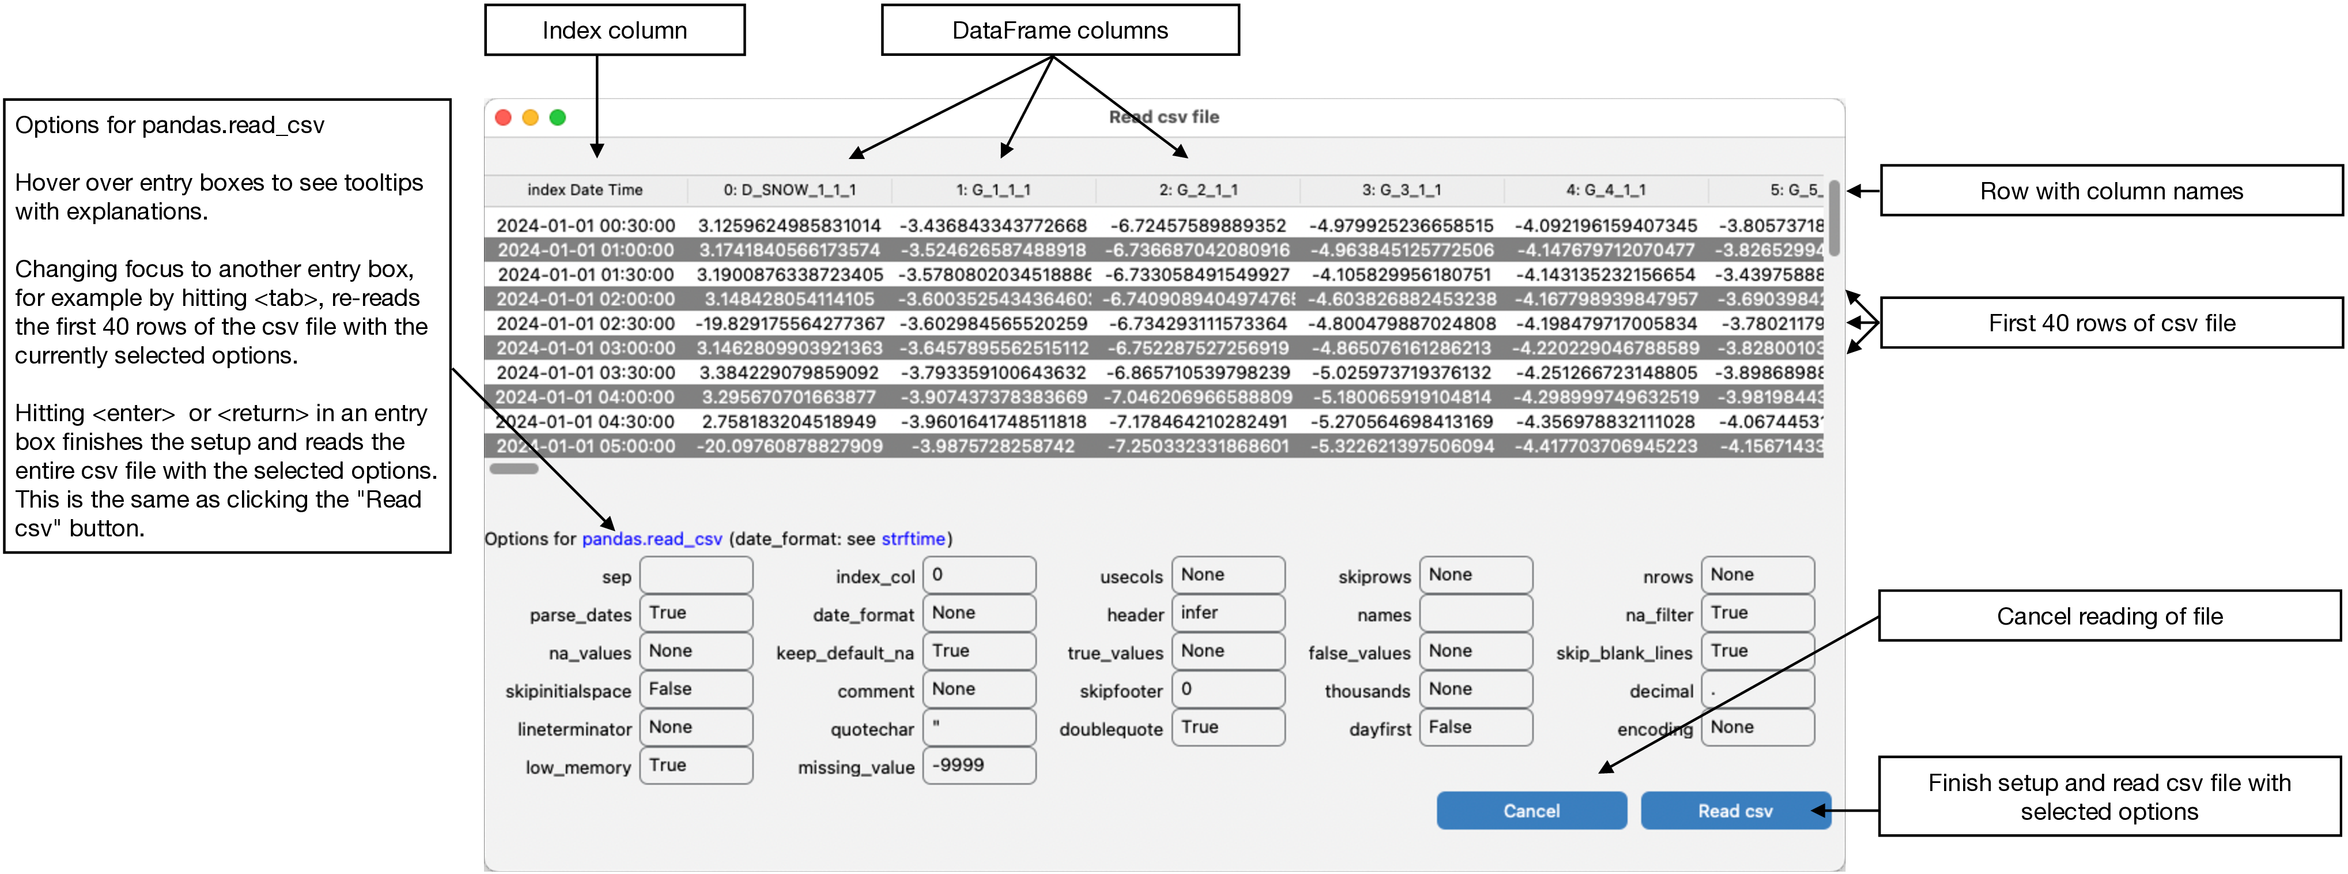Click the Read csv button
Image resolution: width=2348 pixels, height=874 pixels.
pos(1734,810)
